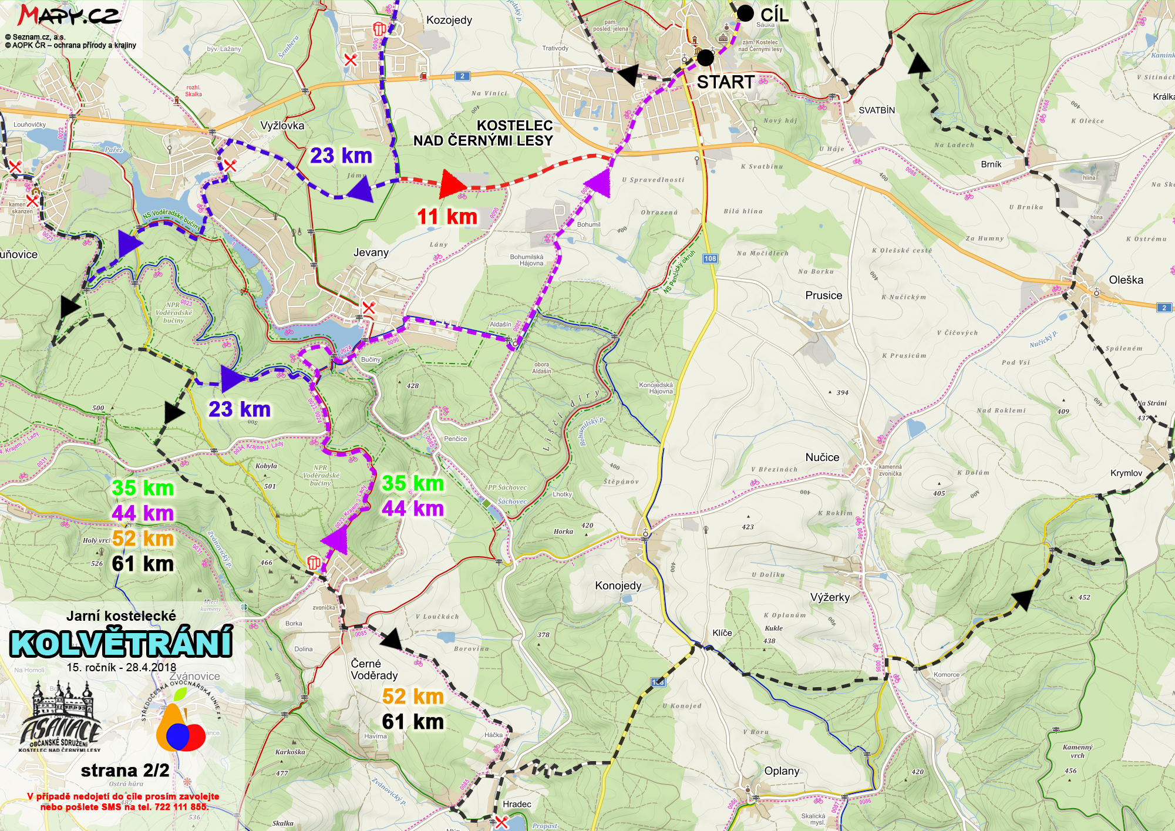Click the Krymlov town label
This screenshot has height=831, width=1175.
[x=1126, y=473]
